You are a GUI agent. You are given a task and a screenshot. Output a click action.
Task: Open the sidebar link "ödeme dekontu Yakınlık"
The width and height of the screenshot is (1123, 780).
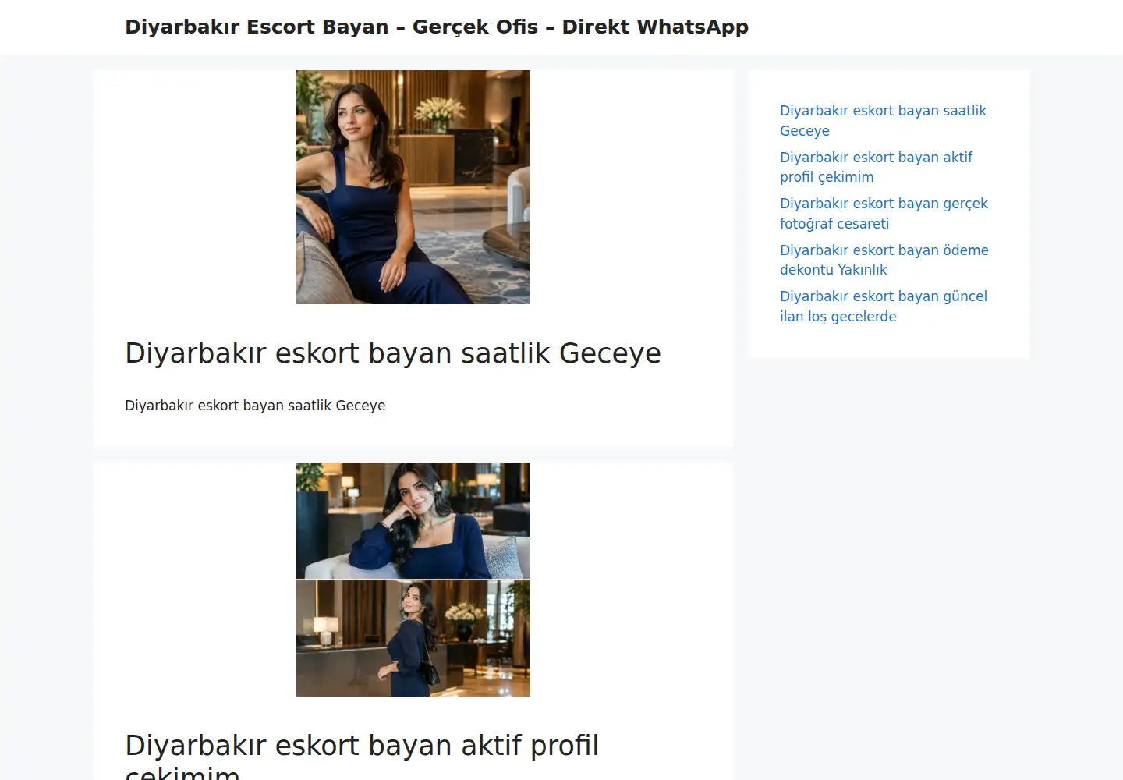click(x=884, y=260)
